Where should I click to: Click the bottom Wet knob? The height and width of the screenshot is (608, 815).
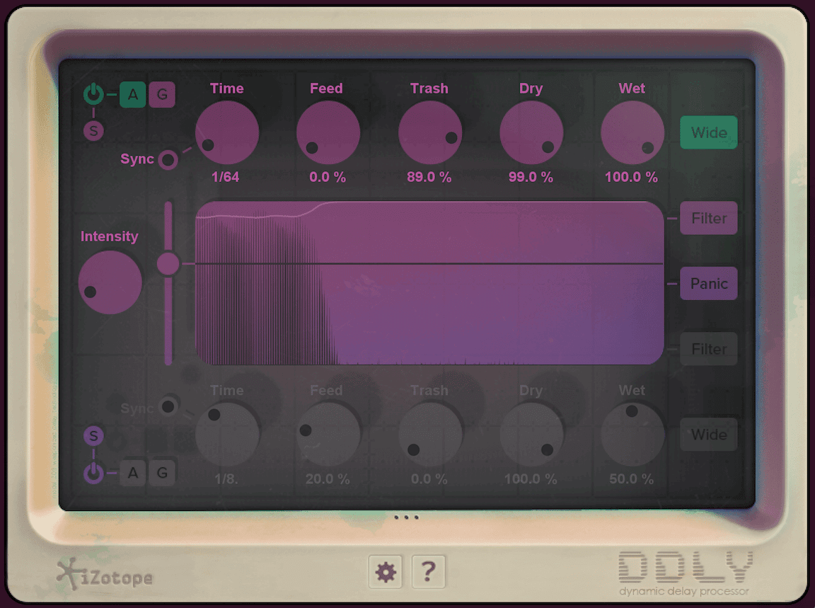pyautogui.click(x=632, y=435)
